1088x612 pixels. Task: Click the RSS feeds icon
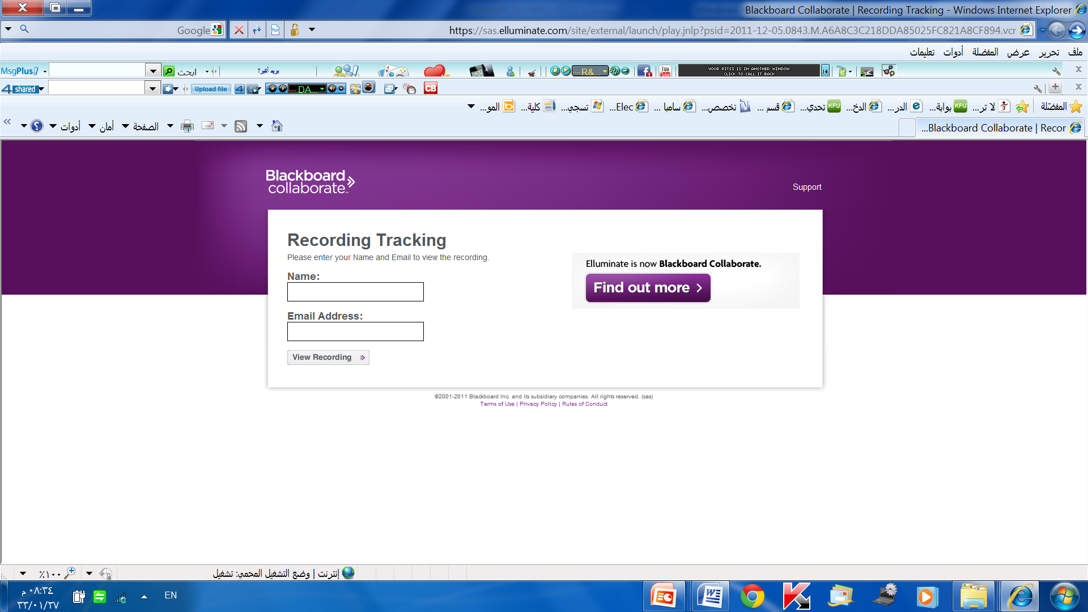[241, 126]
